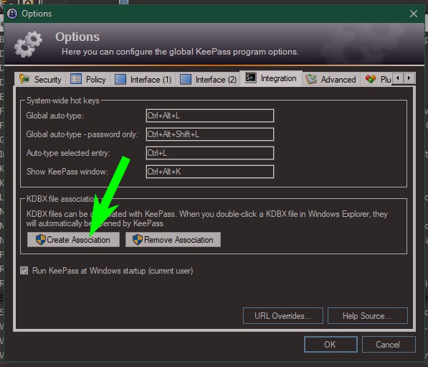Click the 'Show KeePass window:' label
The width and height of the screenshot is (428, 367).
pos(67,172)
